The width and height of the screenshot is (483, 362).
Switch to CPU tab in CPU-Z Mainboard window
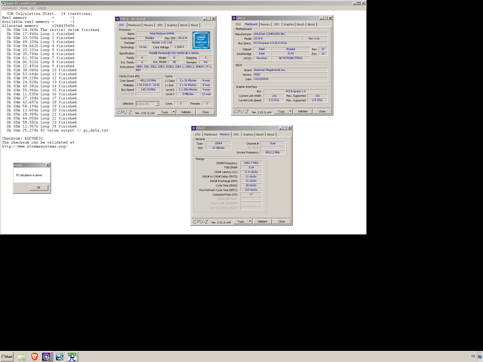(x=238, y=24)
